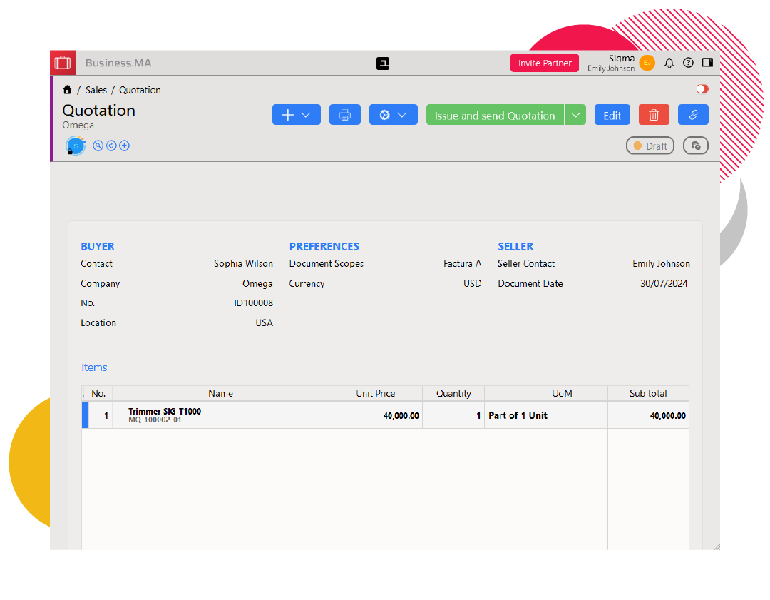
Task: Click the red briefcase app logo
Action: (63, 63)
